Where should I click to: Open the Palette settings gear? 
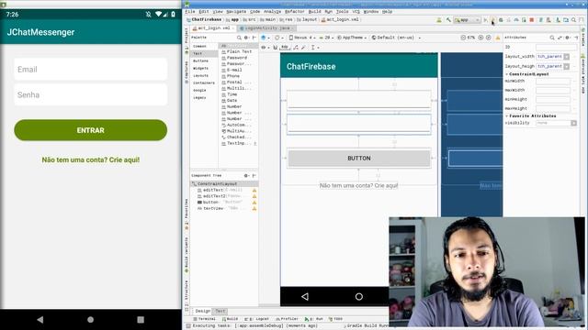tap(247, 38)
